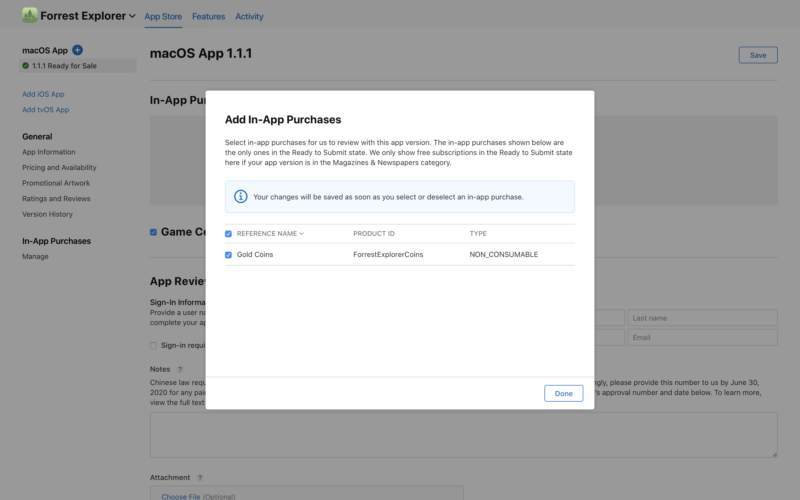This screenshot has height=500, width=800.
Task: Click the info icon in the blue notice
Action: coord(241,197)
